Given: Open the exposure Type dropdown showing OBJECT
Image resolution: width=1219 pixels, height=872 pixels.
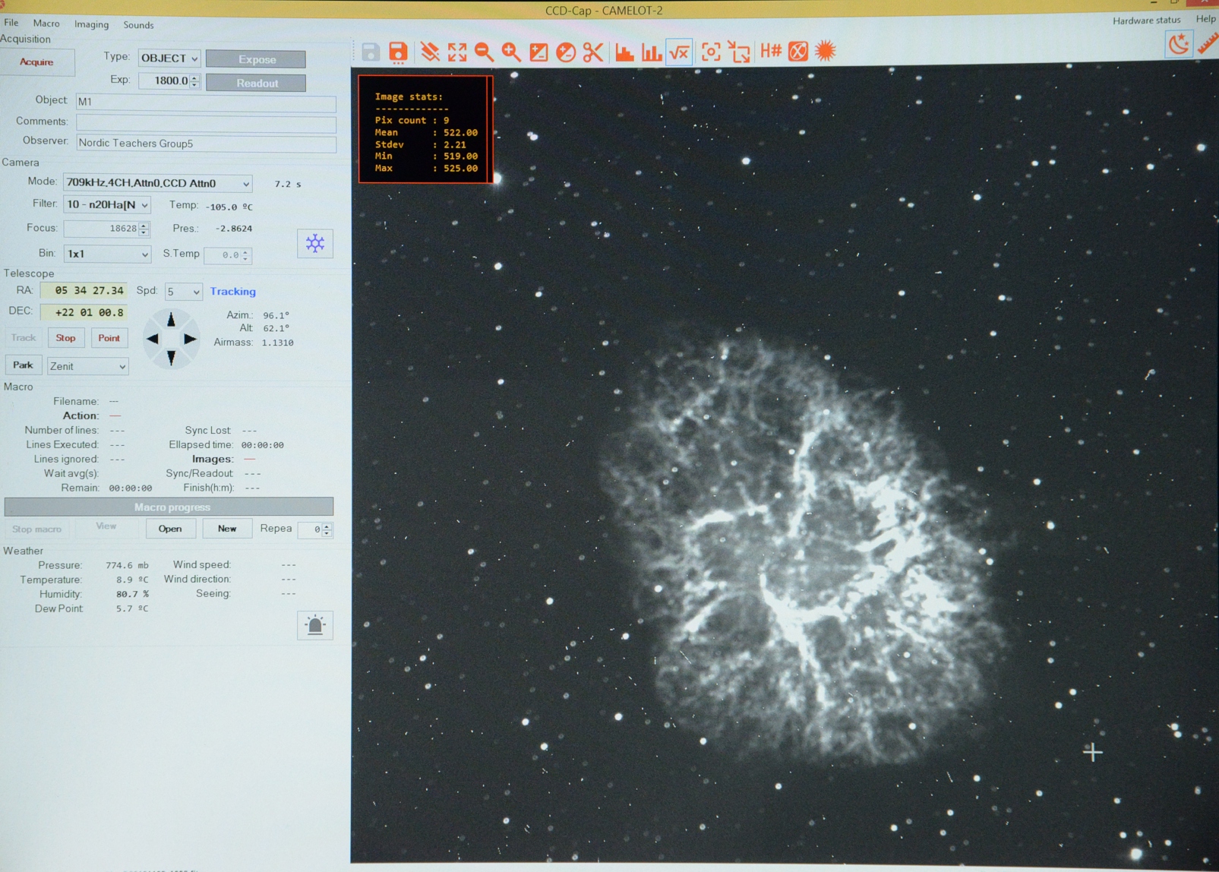Looking at the screenshot, I should point(169,58).
